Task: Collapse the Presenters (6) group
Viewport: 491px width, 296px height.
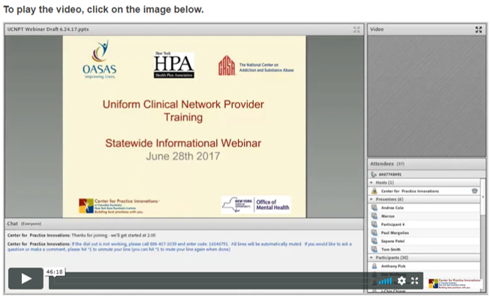Action: point(372,199)
